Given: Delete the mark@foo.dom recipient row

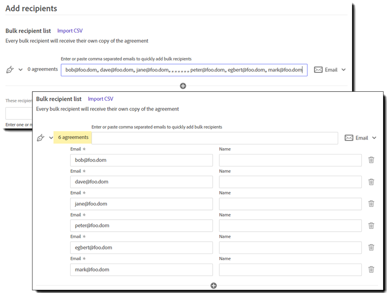Looking at the screenshot, I should pos(371,269).
